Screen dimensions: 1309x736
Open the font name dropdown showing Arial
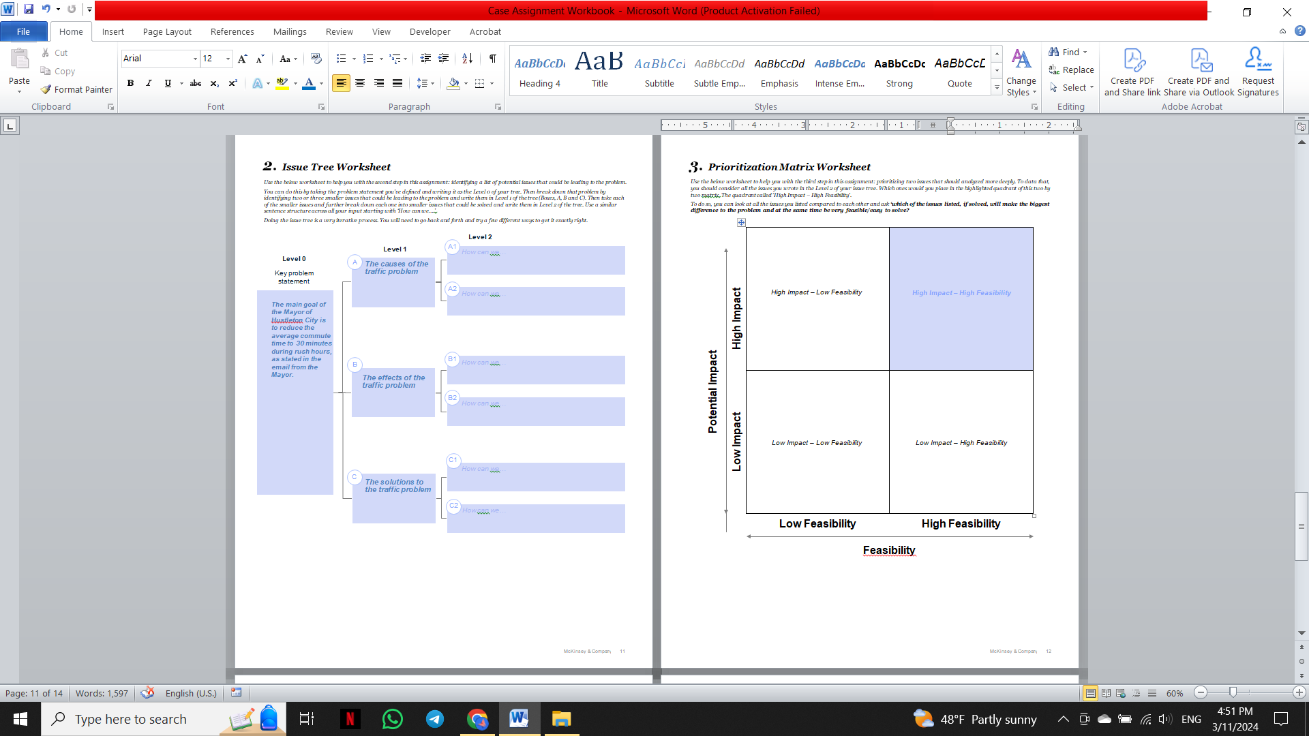point(195,59)
